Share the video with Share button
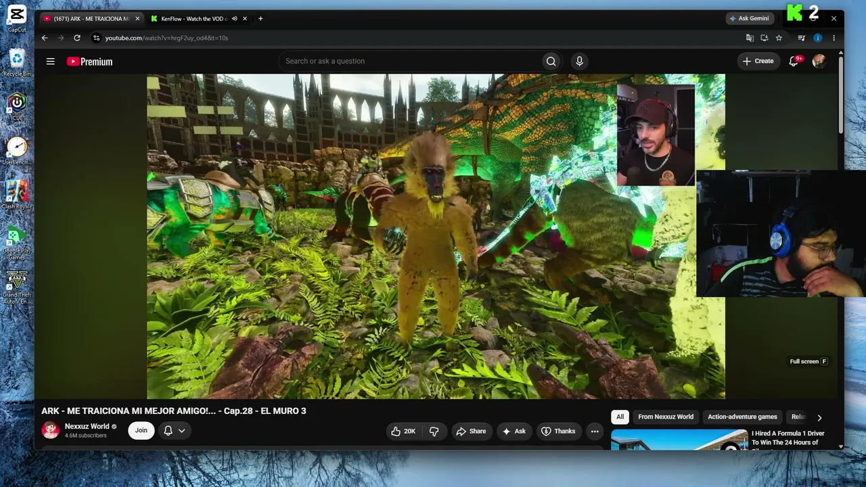The width and height of the screenshot is (866, 487). [471, 432]
